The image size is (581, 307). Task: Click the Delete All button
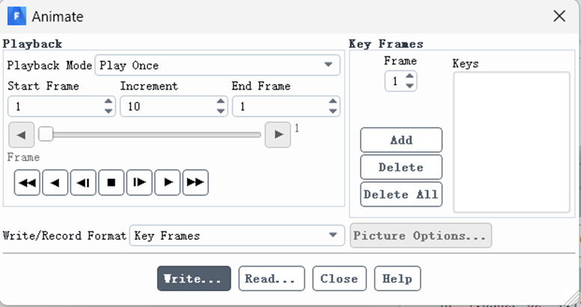[401, 194]
